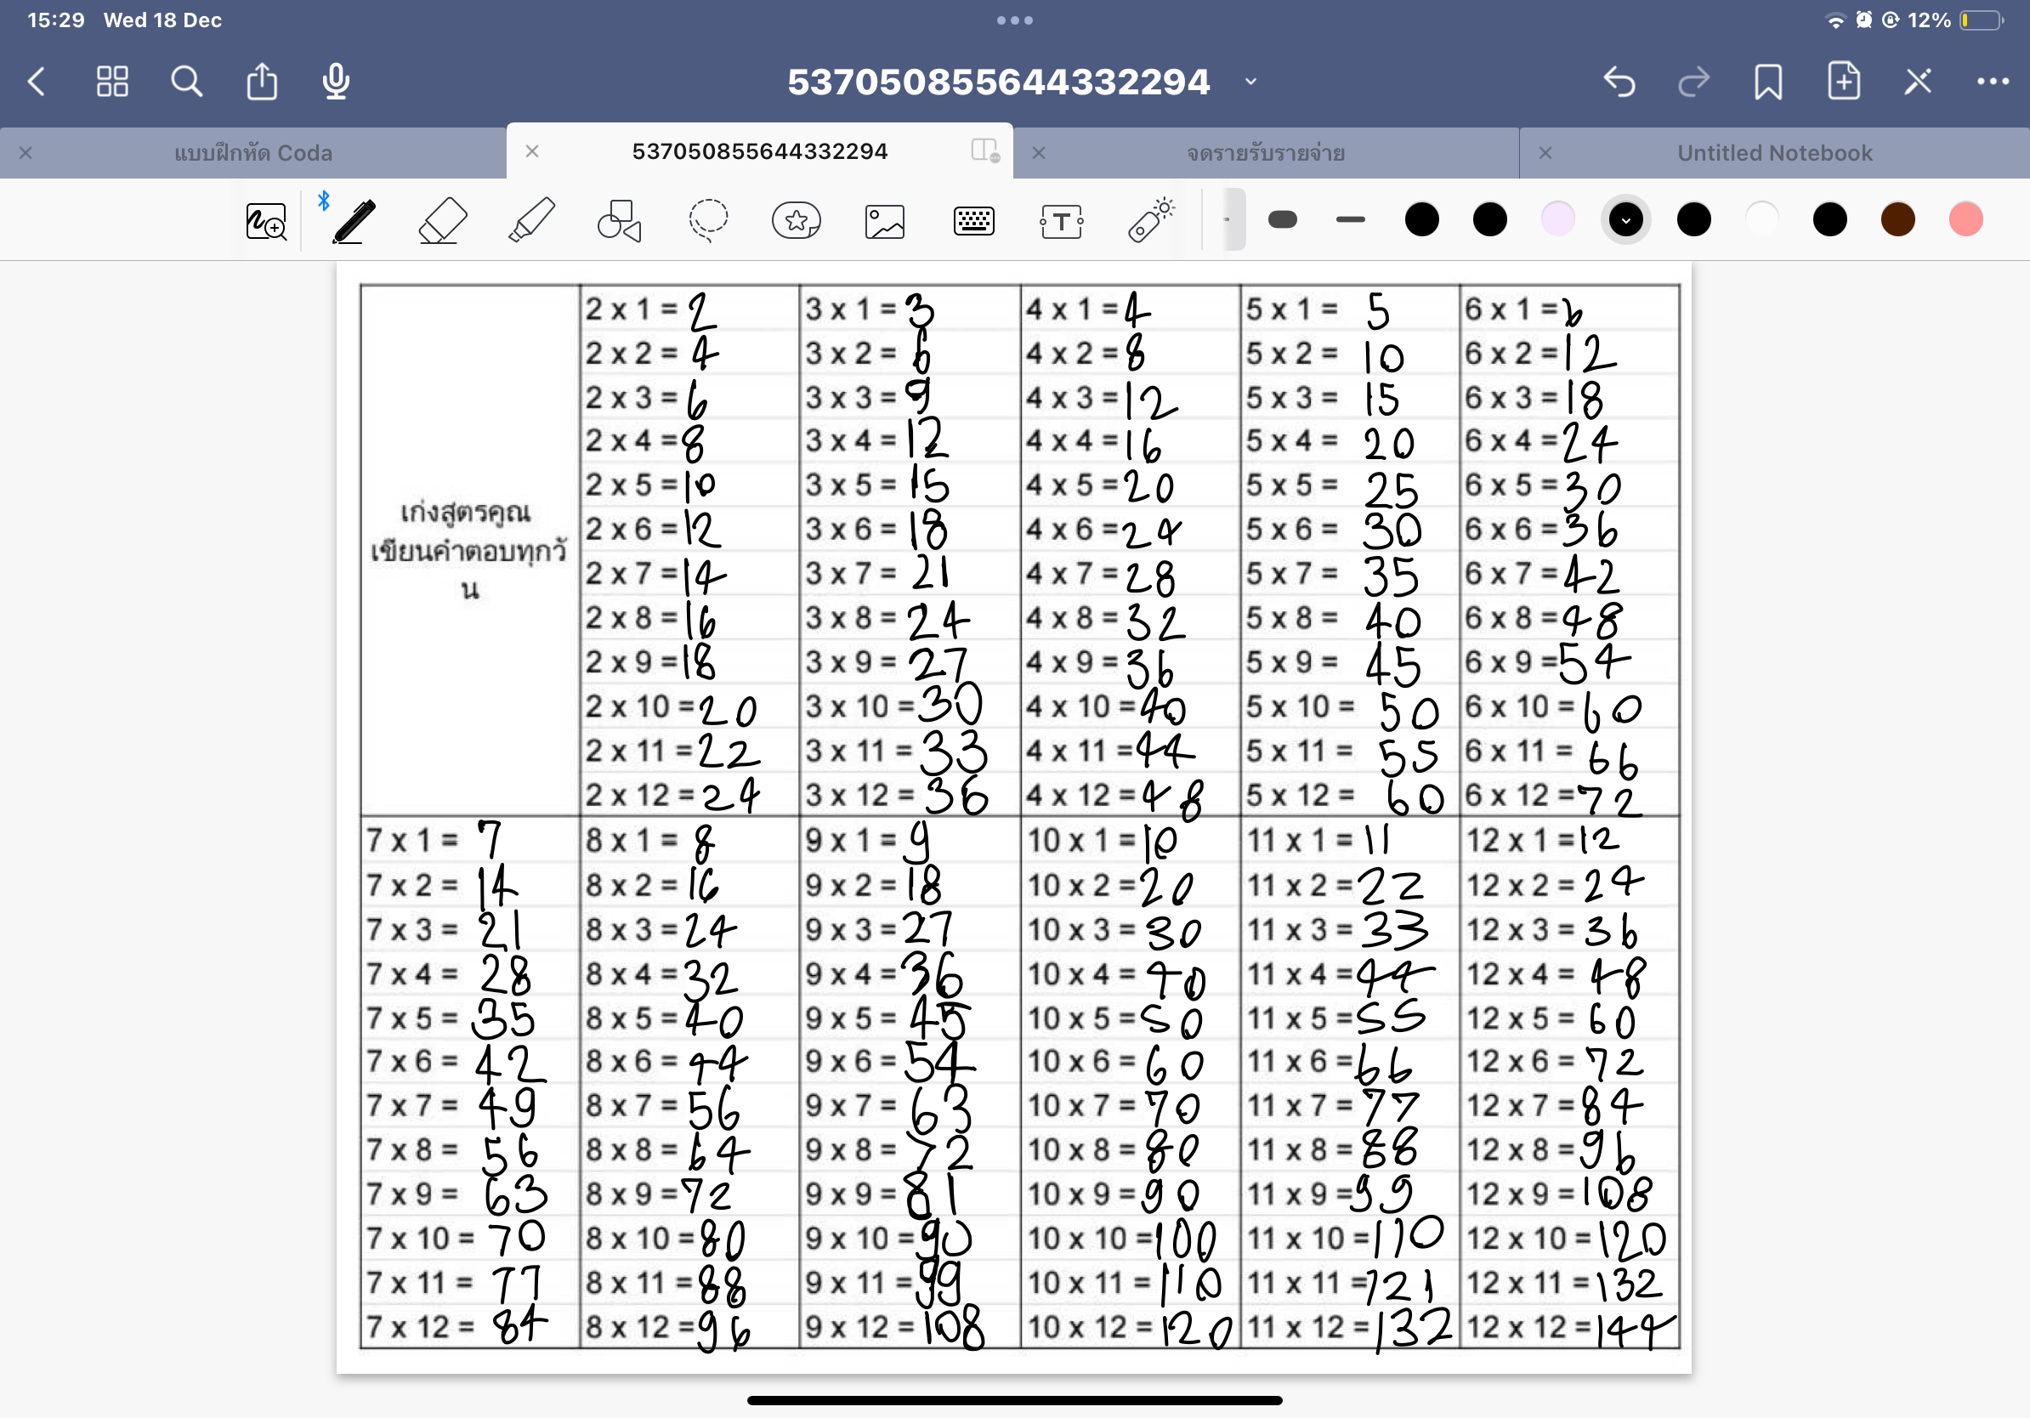The width and height of the screenshot is (2030, 1418).
Task: Open the Elements sticker tool
Action: [x=796, y=220]
